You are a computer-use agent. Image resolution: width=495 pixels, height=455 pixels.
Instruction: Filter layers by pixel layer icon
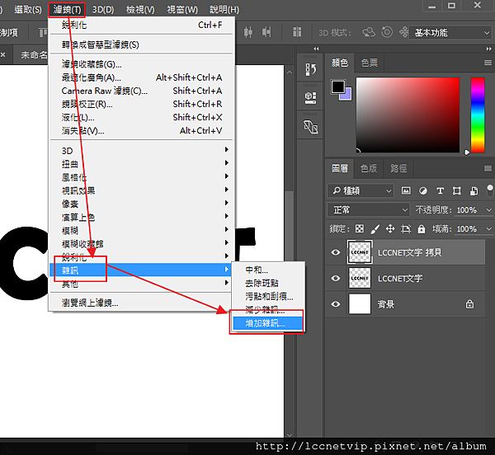[x=406, y=190]
